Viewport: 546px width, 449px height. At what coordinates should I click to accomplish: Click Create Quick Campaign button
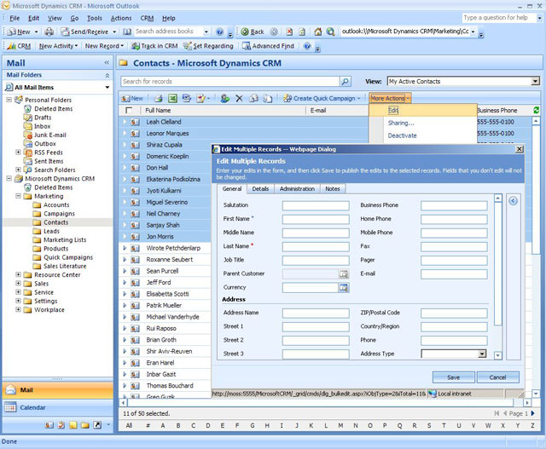[322, 99]
